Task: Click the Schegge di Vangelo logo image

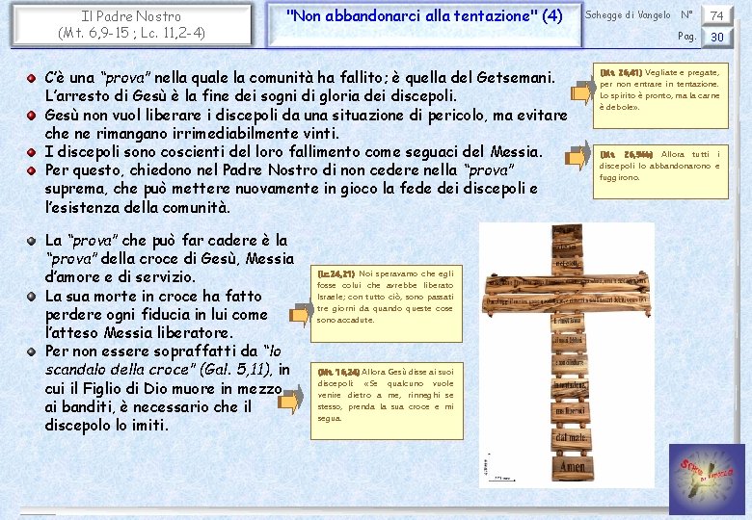Action: coord(707,480)
